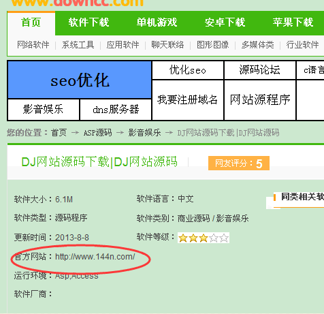Click the 软件语言 中文 value
The width and height of the screenshot is (324, 314).
pos(186,199)
